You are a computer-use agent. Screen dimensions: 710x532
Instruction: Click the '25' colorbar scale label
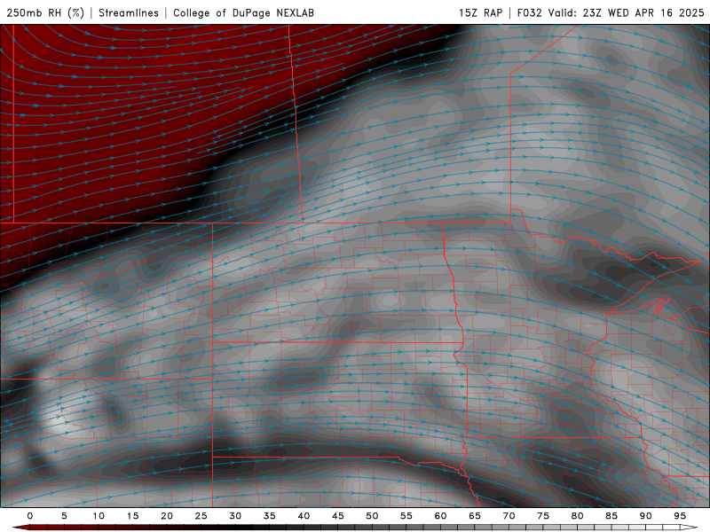point(201,516)
